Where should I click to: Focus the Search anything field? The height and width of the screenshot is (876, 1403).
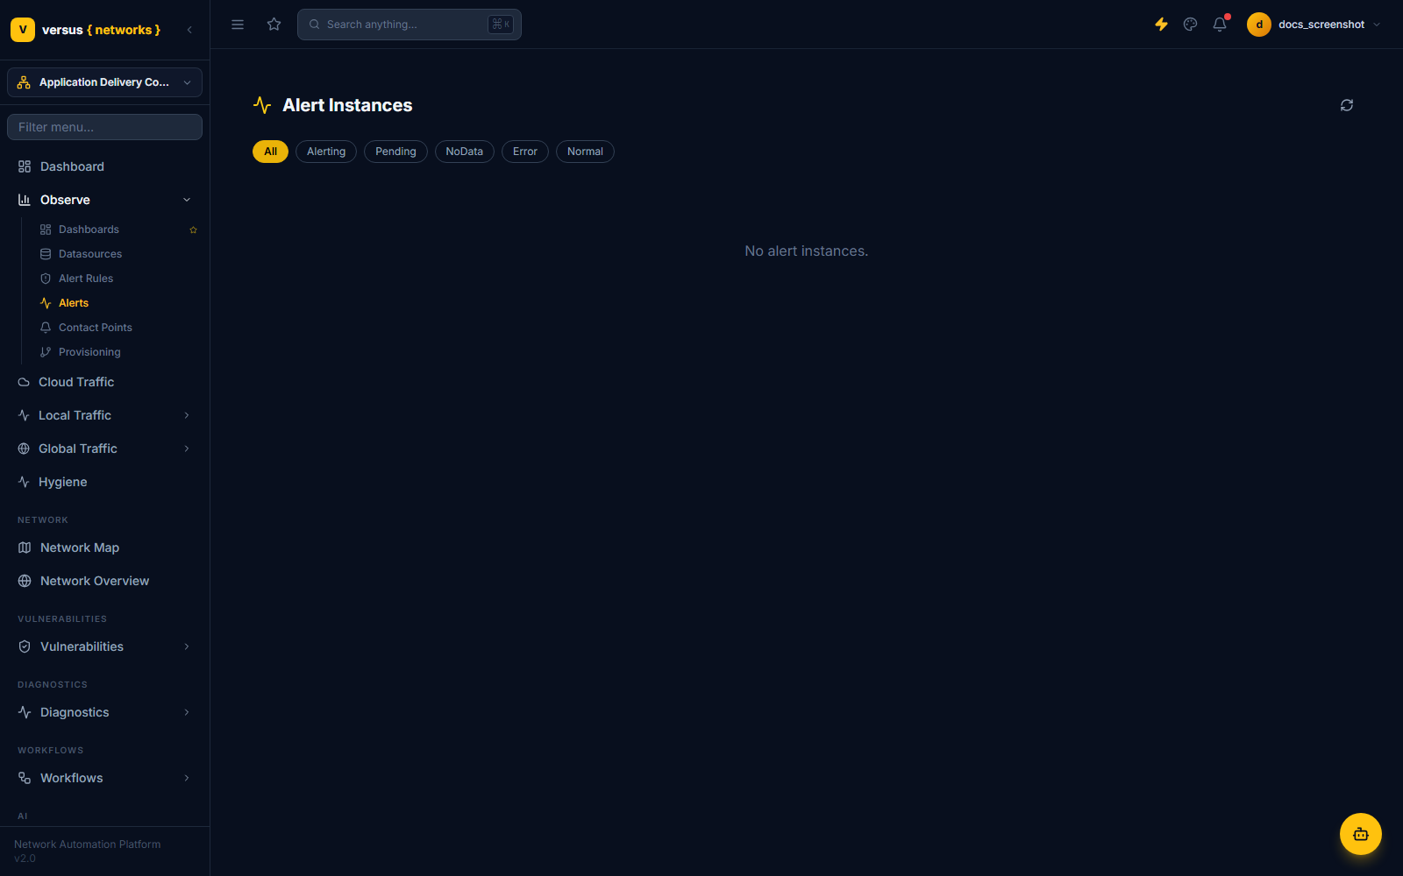coord(410,25)
